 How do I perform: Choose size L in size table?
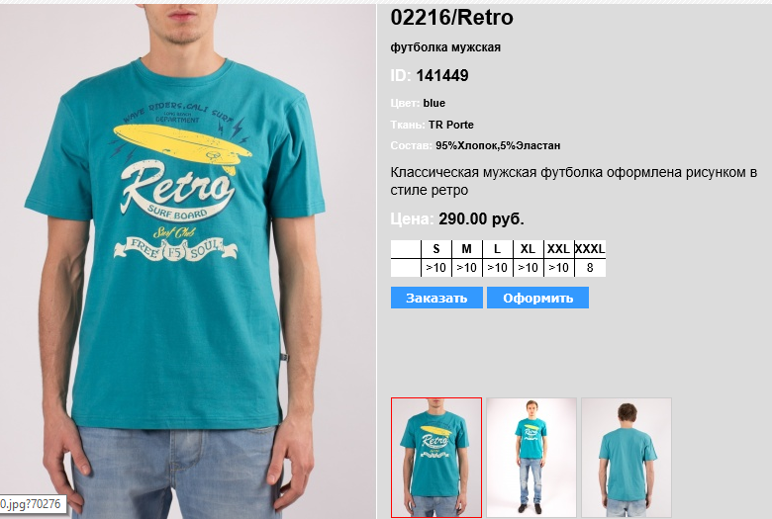pos(497,249)
